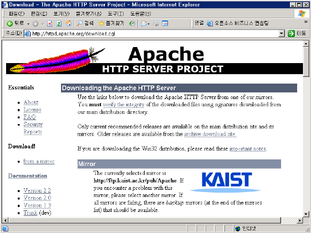The width and height of the screenshot is (311, 233).
Task: Open the FAQ link in sidebar
Action: [x=29, y=117]
